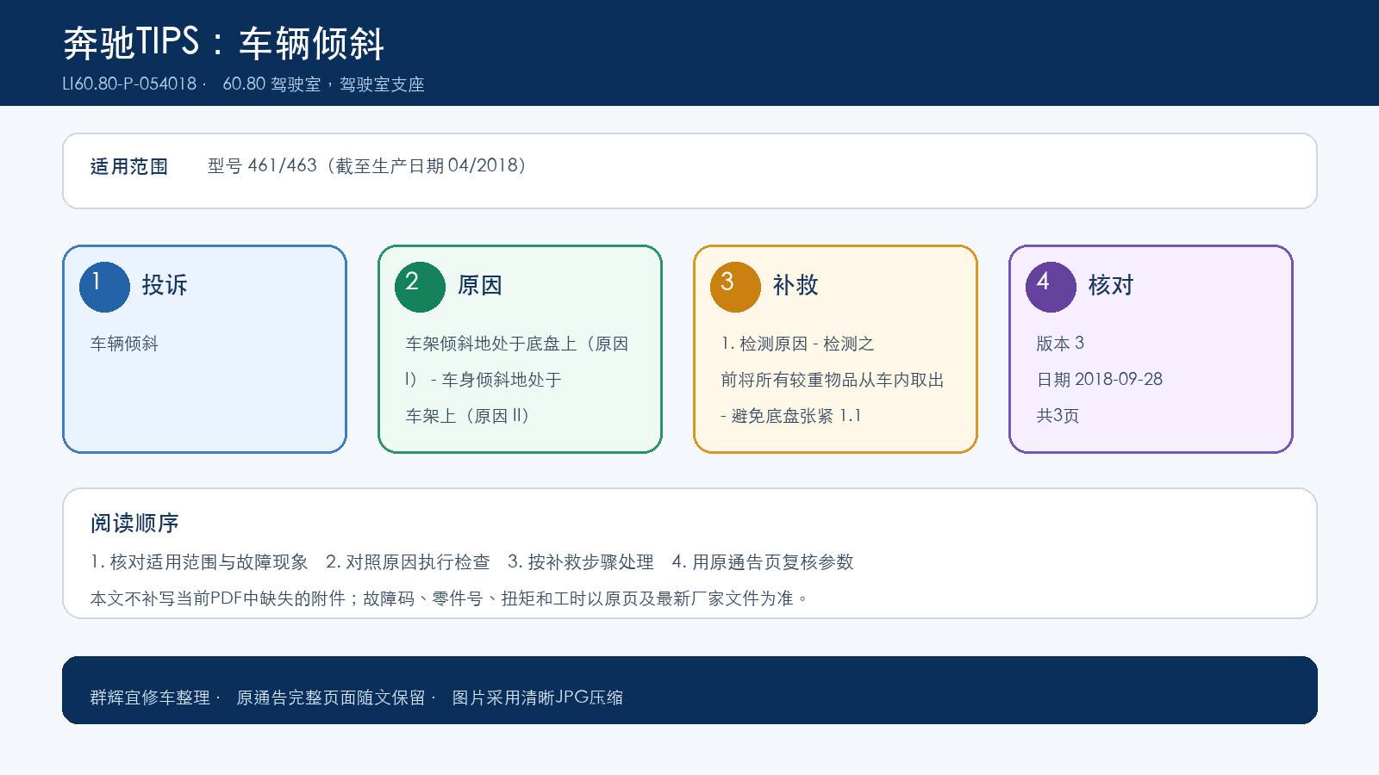This screenshot has height=775, width=1379.
Task: Click the subtitle 60.80 驾驶室，驾驶室支座
Action: tap(323, 84)
